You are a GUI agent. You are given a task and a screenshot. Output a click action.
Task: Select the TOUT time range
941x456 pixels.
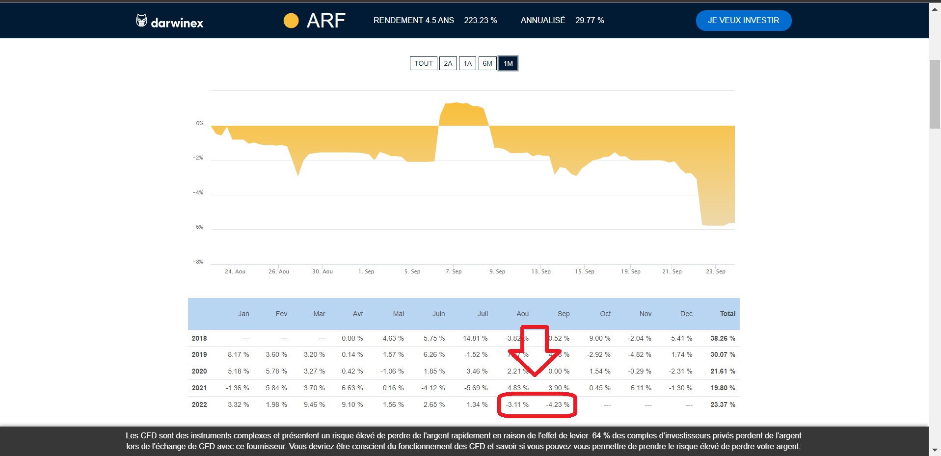coord(423,63)
